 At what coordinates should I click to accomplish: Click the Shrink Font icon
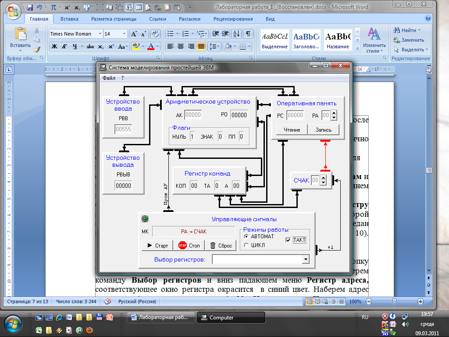pos(143,34)
